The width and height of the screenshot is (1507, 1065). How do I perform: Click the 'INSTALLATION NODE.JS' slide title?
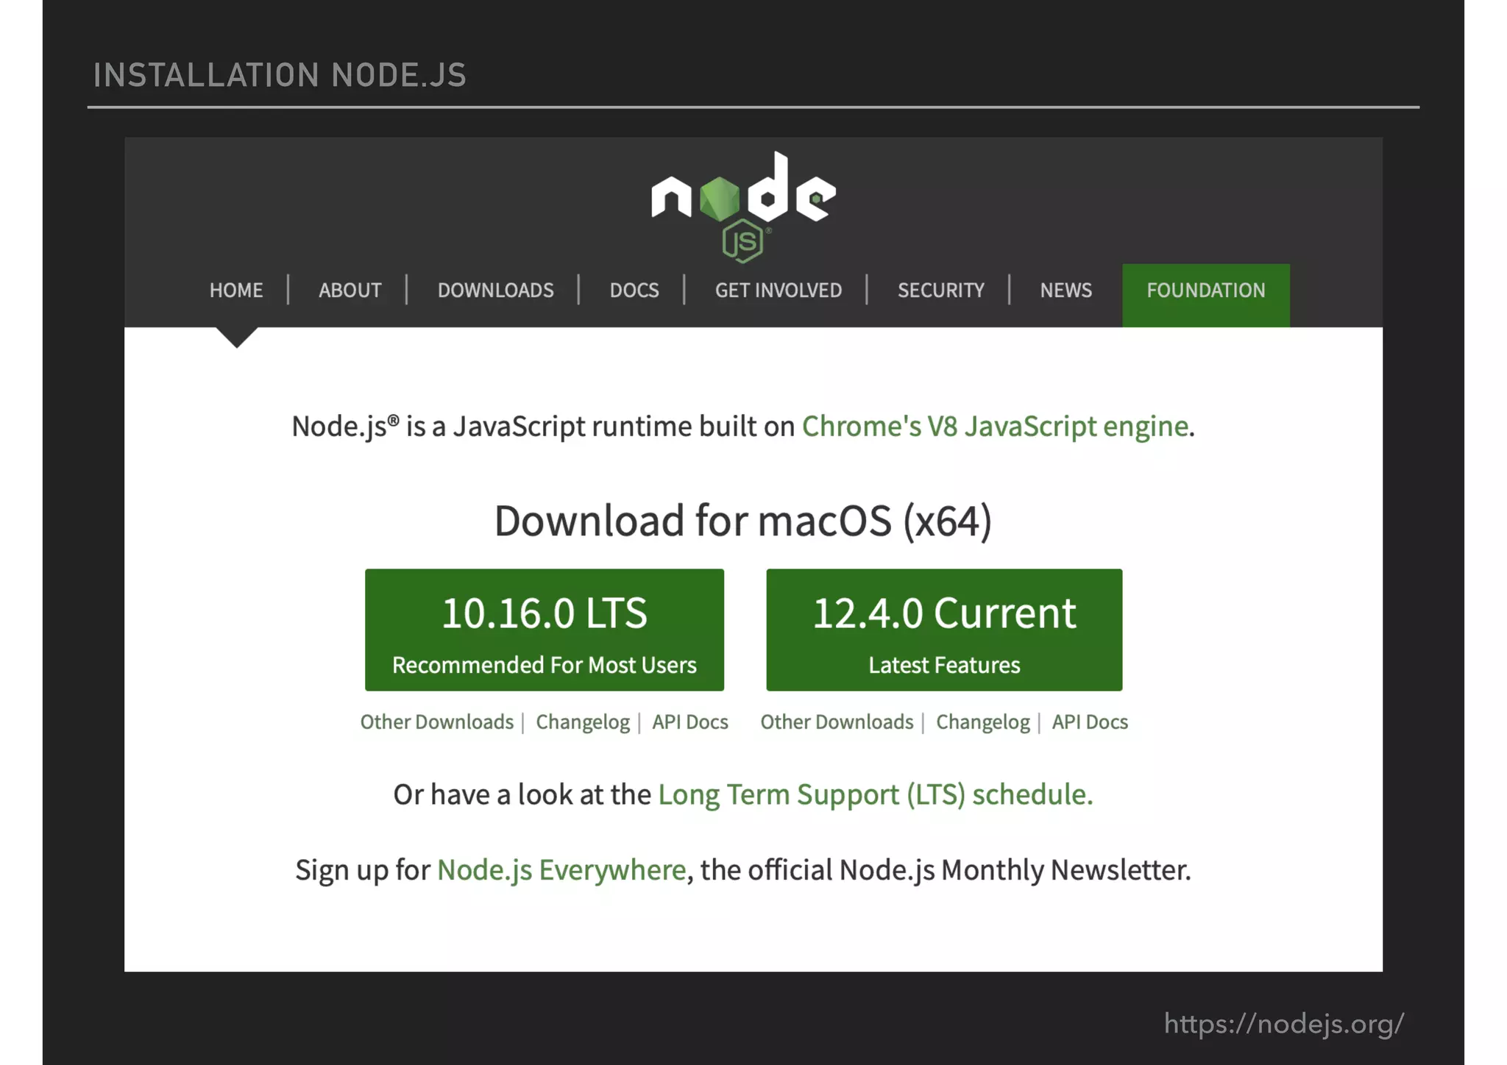click(280, 75)
